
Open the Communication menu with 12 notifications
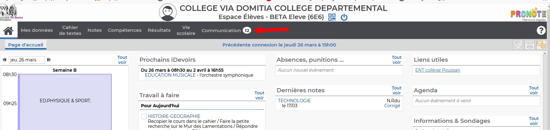pyautogui.click(x=226, y=30)
